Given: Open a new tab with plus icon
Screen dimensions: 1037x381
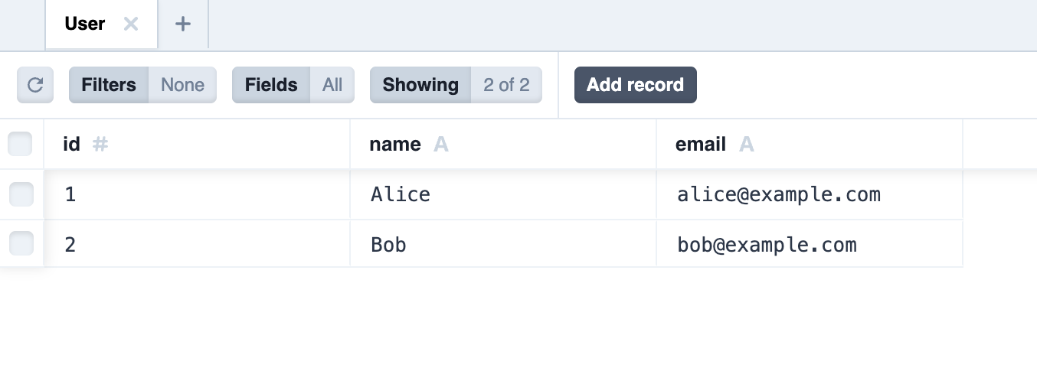Looking at the screenshot, I should [182, 24].
